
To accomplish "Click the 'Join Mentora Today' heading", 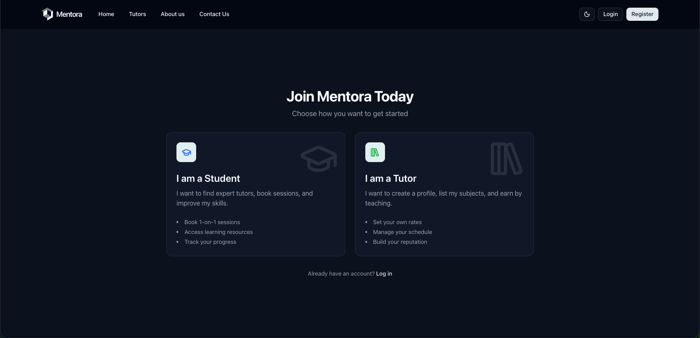I will coord(350,97).
